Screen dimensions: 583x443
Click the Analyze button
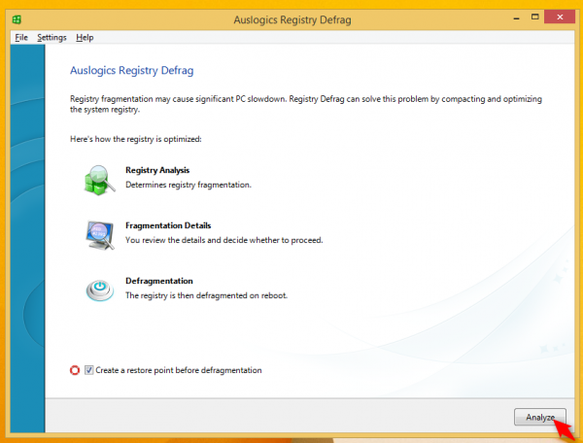pos(540,417)
